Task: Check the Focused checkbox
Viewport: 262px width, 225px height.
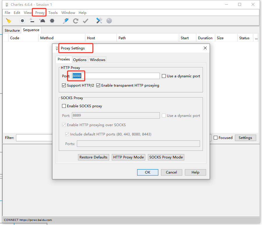Action: tap(215, 138)
